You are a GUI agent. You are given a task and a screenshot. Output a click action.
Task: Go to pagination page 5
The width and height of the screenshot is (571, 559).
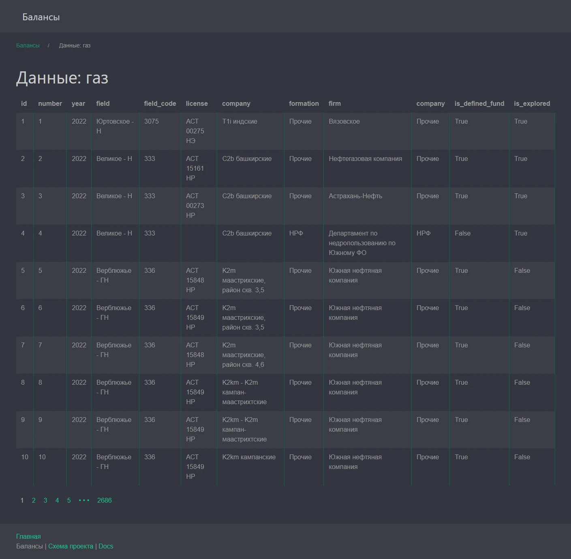pos(69,500)
